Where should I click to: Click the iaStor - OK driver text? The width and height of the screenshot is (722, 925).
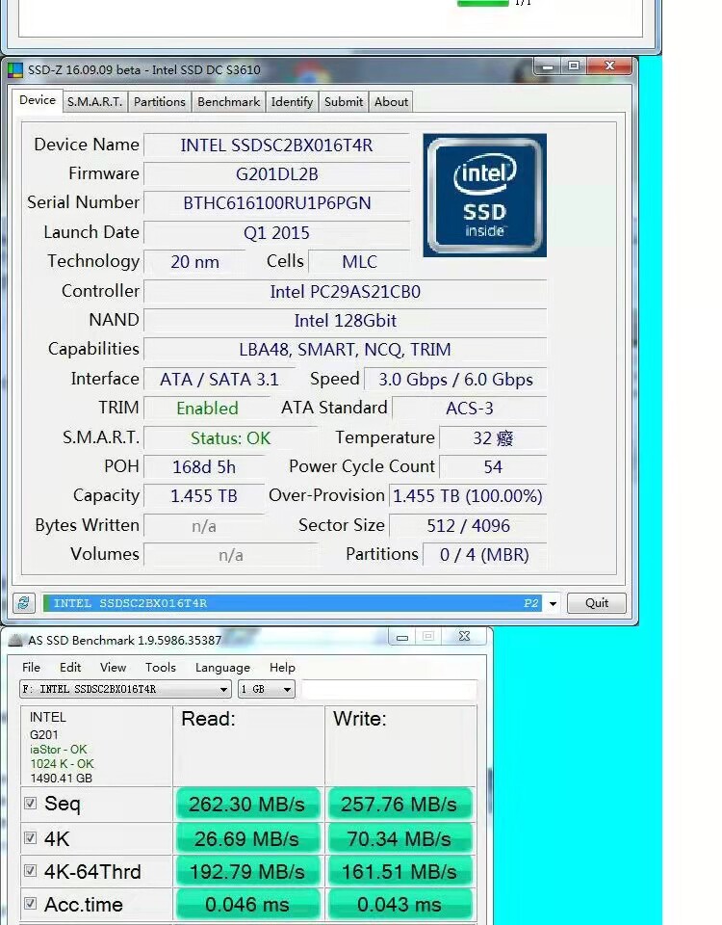(x=59, y=750)
